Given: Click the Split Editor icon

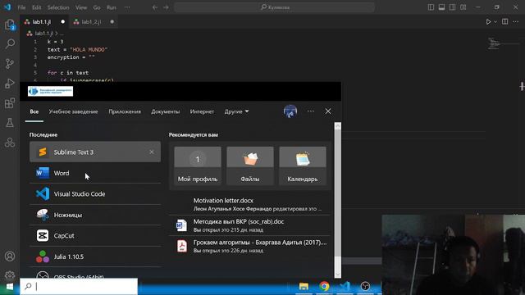Looking at the screenshot, I should [505, 22].
